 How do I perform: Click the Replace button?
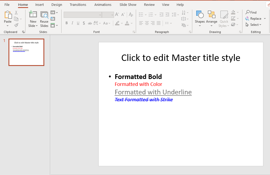[x=253, y=19]
